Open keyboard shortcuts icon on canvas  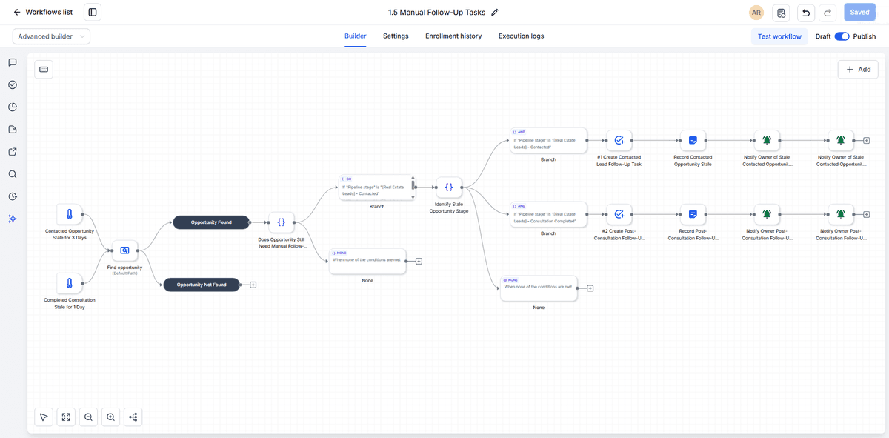(44, 69)
